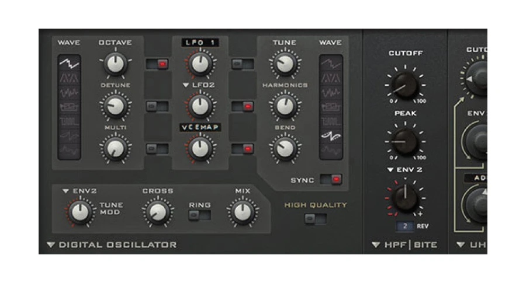This screenshot has width=526, height=283.
Task: Click the ENV2 Tune Mod knob
Action: (80, 212)
